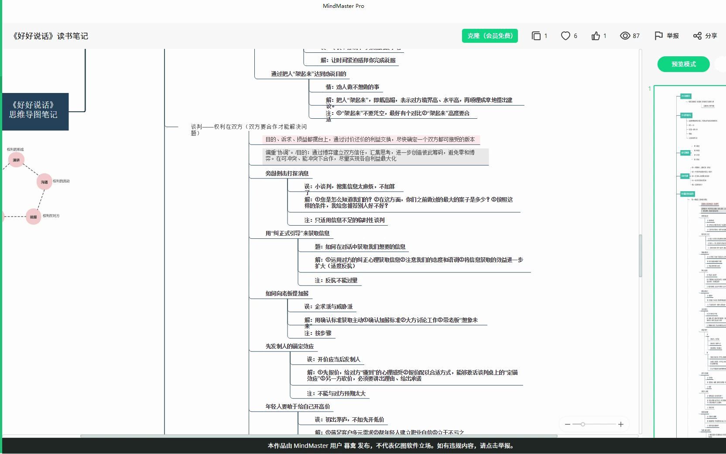Screen dimensions: 726x454
Task: Open 预览模式 preview mode
Action: tap(684, 64)
